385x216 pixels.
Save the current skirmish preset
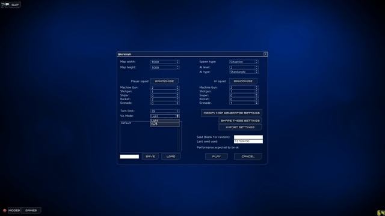pos(150,157)
